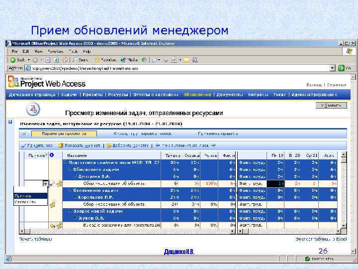Open Документы in the navigation bar

229,95
